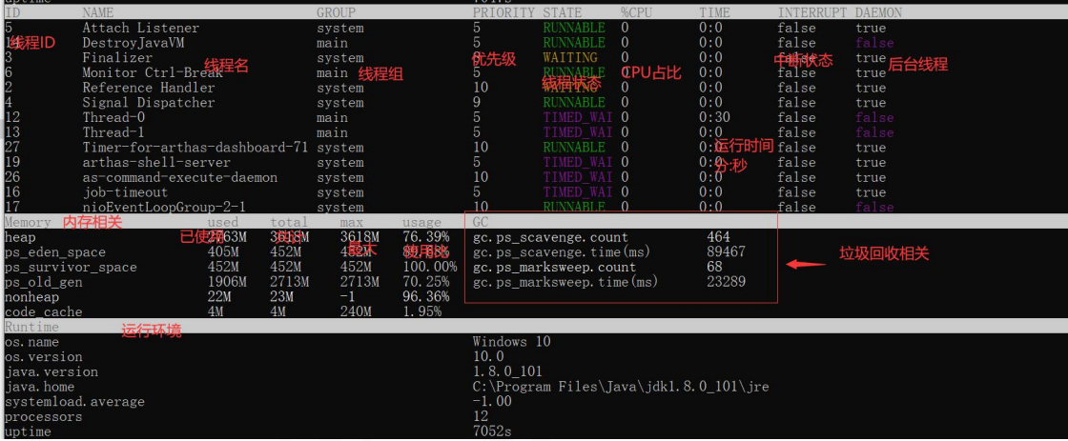Viewport: 1068px width, 441px height.
Task: Click the "1906M" used value of ps_old_gen
Action: point(227,283)
